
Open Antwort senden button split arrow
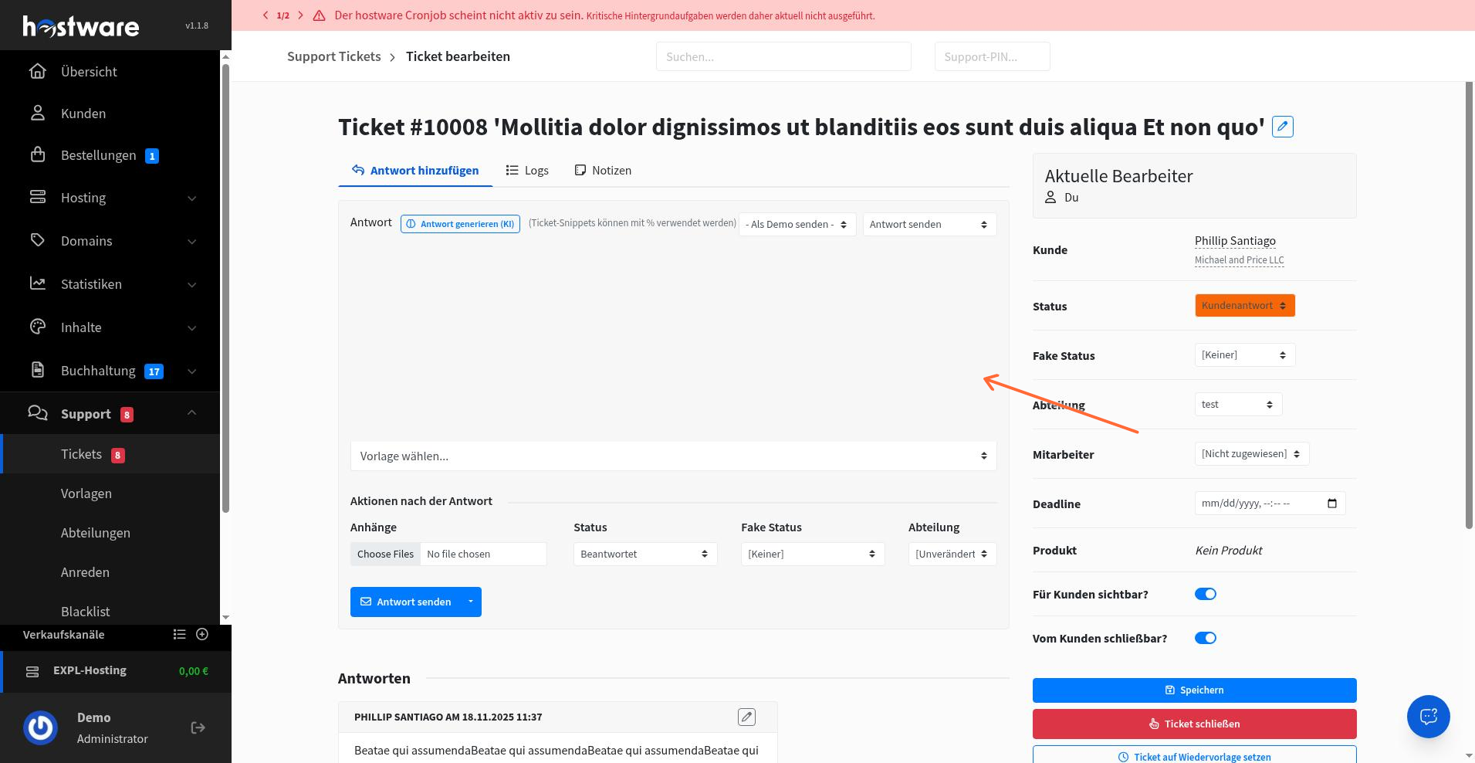[470, 602]
